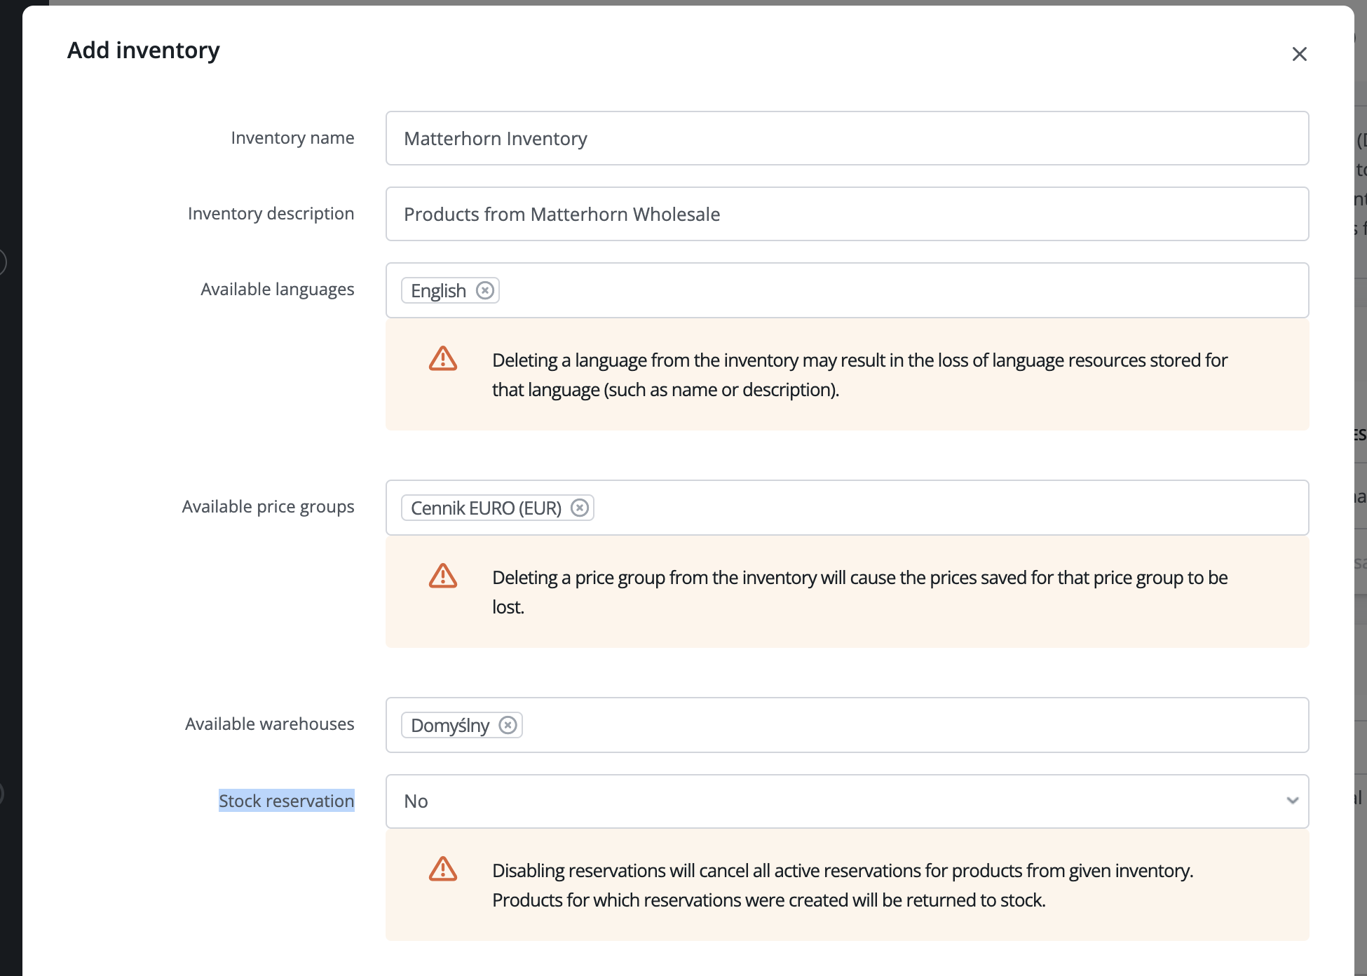Open the Available languages selector field
This screenshot has width=1367, height=976.
pyautogui.click(x=897, y=290)
